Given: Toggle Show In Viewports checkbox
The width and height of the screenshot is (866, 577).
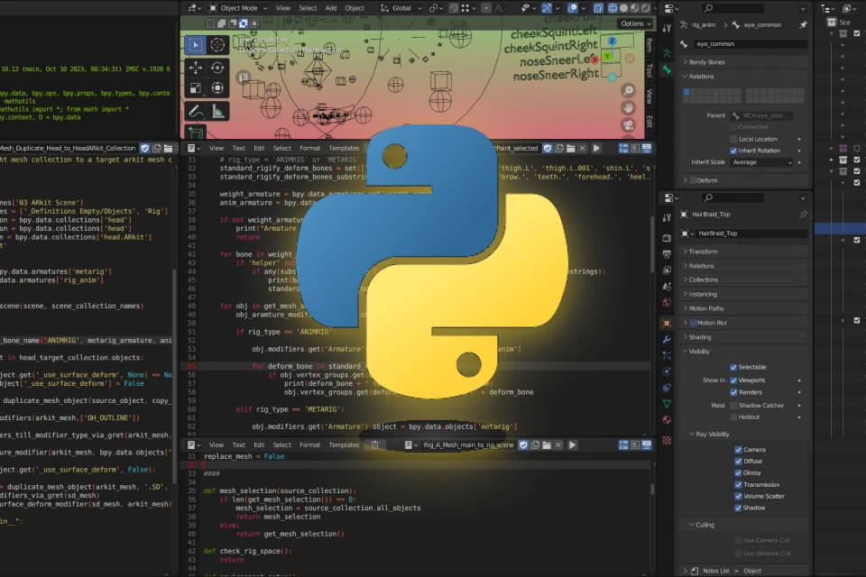Looking at the screenshot, I should (x=733, y=380).
